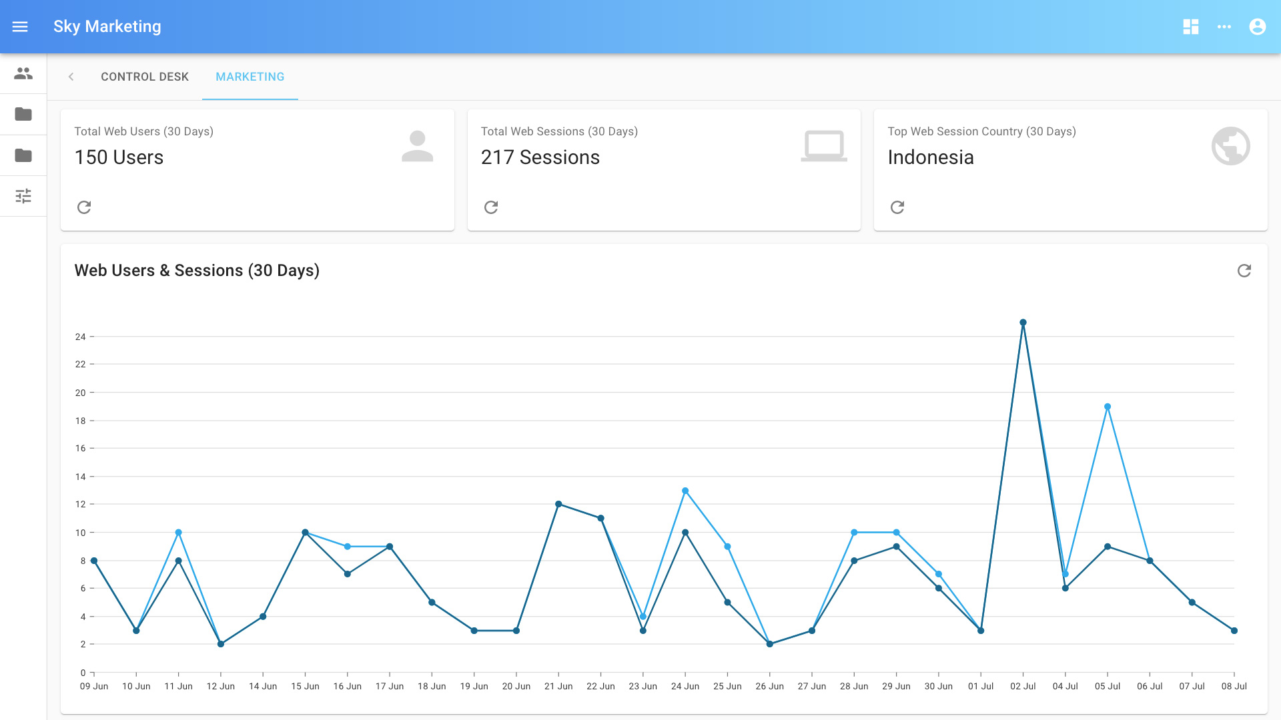Switch to the Control Desk tab
This screenshot has width=1281, height=720.
pyautogui.click(x=145, y=77)
